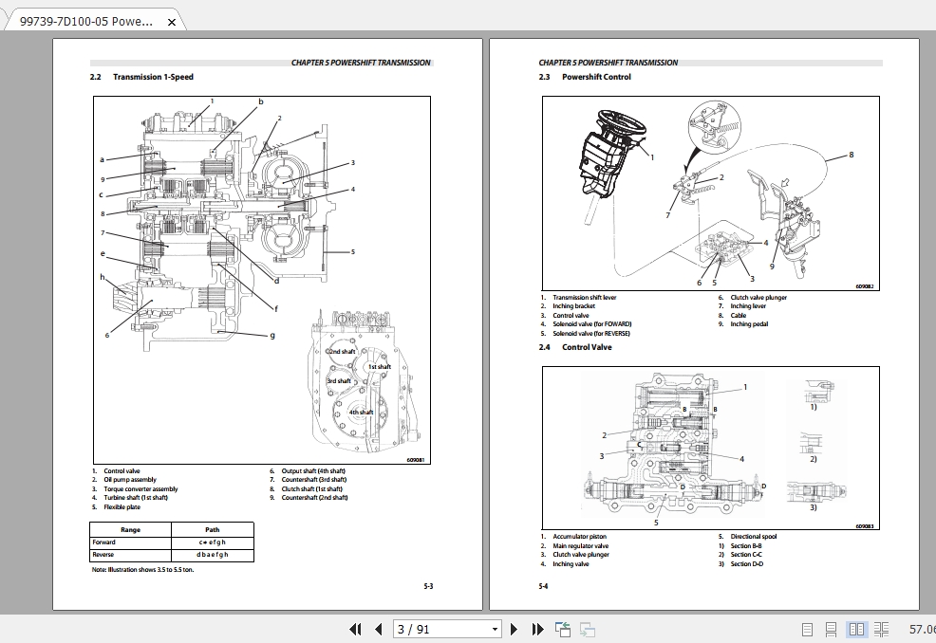Screen dimensions: 936x643
Task: Click the zoom percentage value 57.06
Action: coord(923,630)
